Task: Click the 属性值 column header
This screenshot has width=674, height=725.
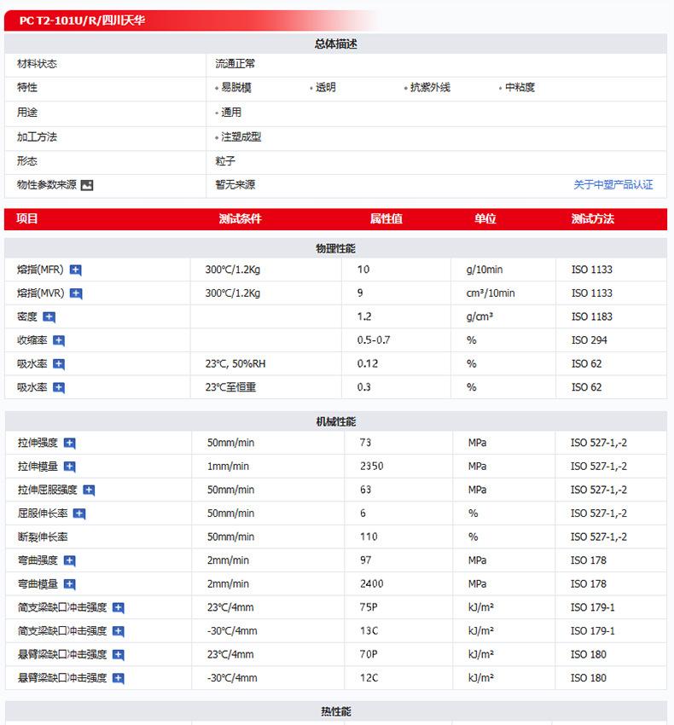Action: point(386,219)
